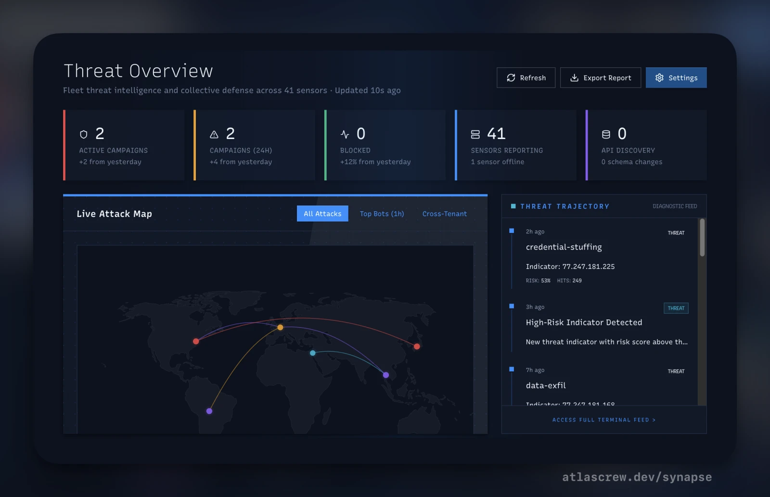
Task: Expand the data-exfil entry details
Action: (x=546, y=385)
